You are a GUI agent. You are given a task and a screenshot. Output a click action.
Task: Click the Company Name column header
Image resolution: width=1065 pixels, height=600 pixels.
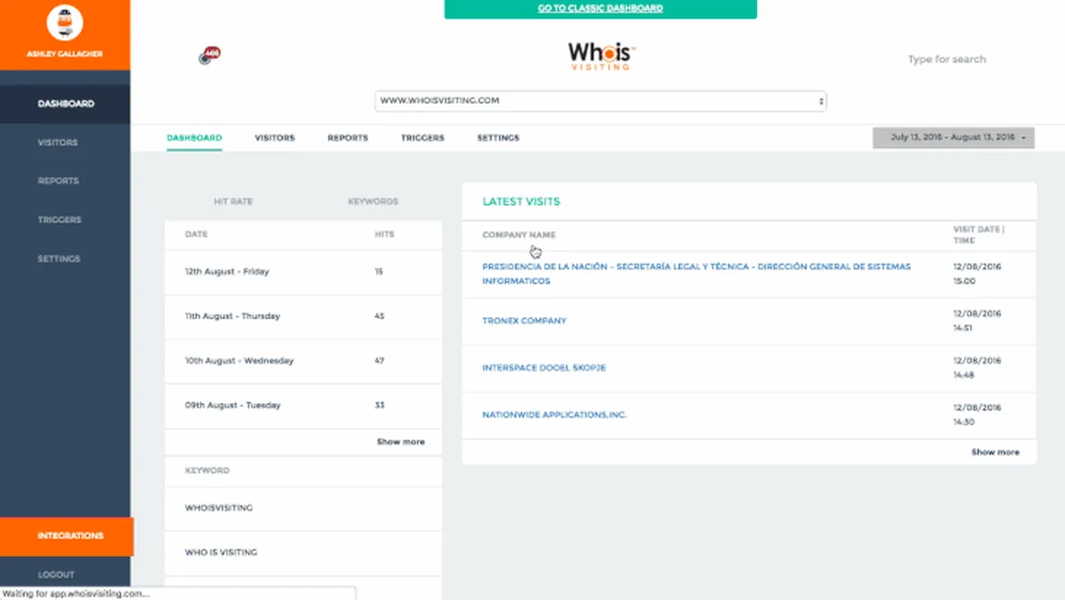[x=519, y=236]
